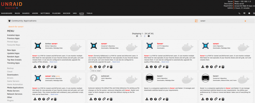Click the binhex sonarr app logo
255x103 pixels.
click(38, 46)
